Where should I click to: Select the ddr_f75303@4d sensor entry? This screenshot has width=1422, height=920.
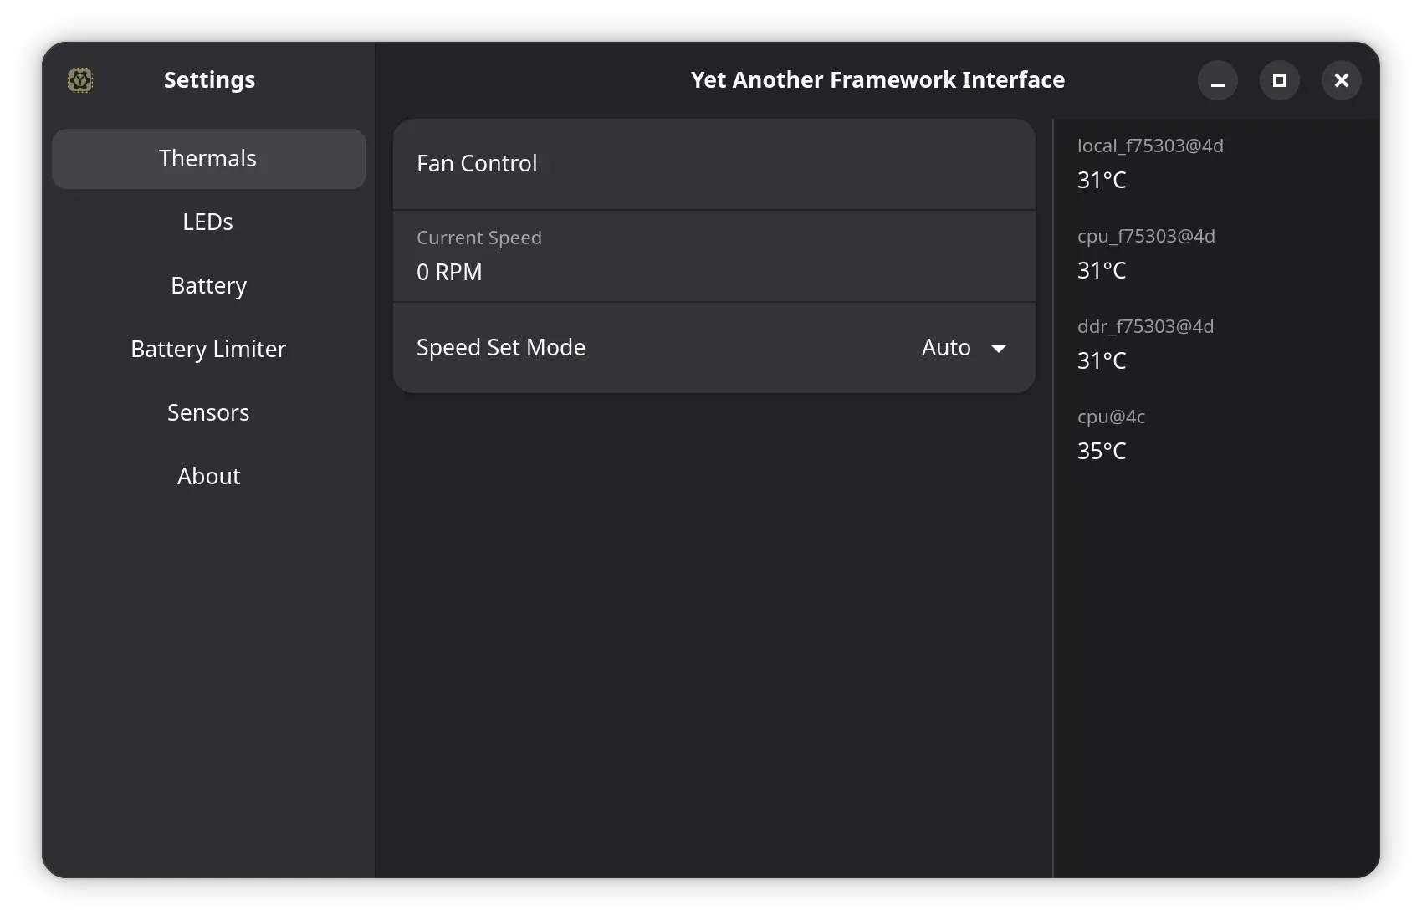tap(1145, 344)
